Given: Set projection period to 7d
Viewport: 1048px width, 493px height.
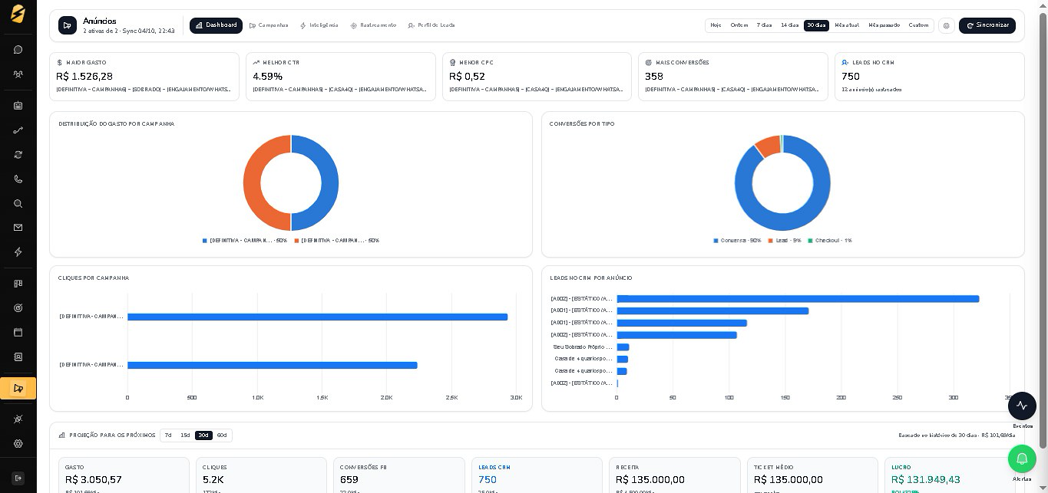Looking at the screenshot, I should [168, 435].
